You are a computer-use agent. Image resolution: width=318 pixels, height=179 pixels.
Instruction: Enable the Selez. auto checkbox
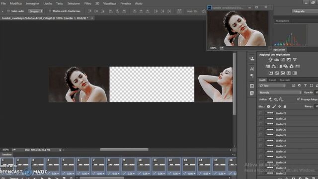click(x=8, y=11)
